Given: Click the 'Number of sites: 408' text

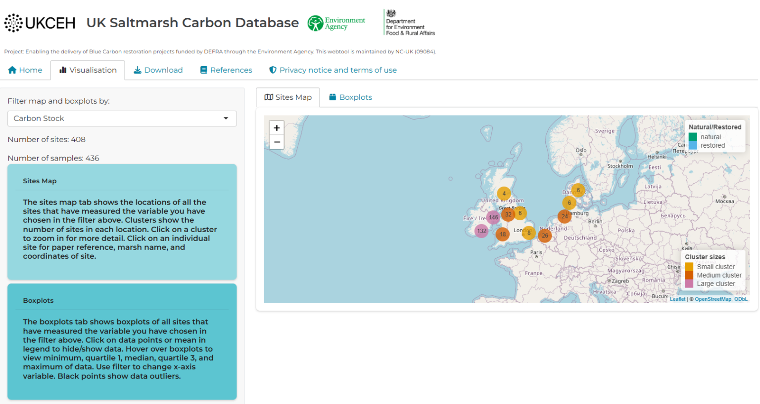Looking at the screenshot, I should pyautogui.click(x=47, y=140).
